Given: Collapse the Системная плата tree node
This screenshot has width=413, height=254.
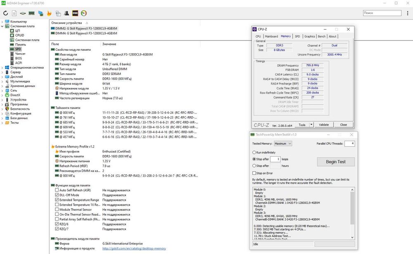Looking at the screenshot, I should click(x=2, y=26).
